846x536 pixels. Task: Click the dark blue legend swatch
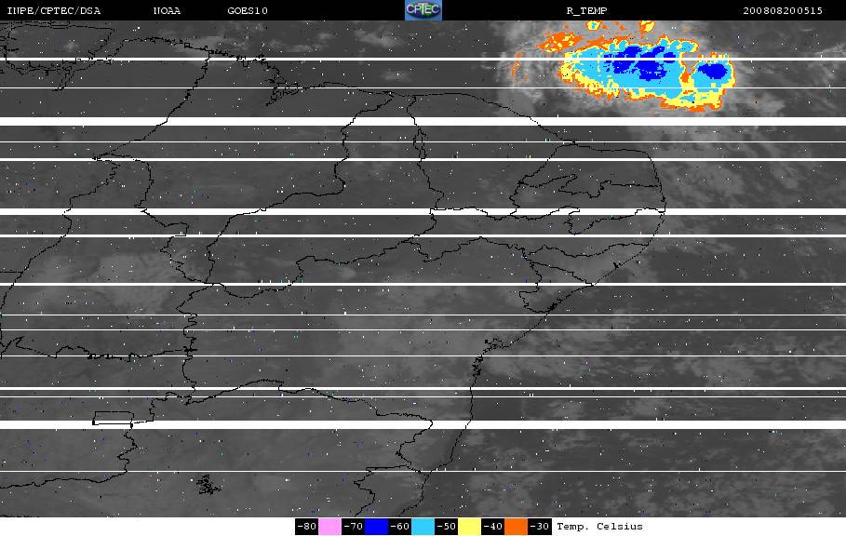[x=376, y=527]
